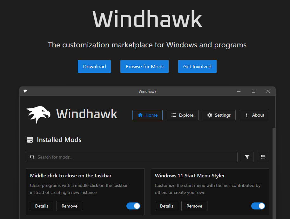
Task: Click the window's vertical scrollbar
Action: pos(274,173)
